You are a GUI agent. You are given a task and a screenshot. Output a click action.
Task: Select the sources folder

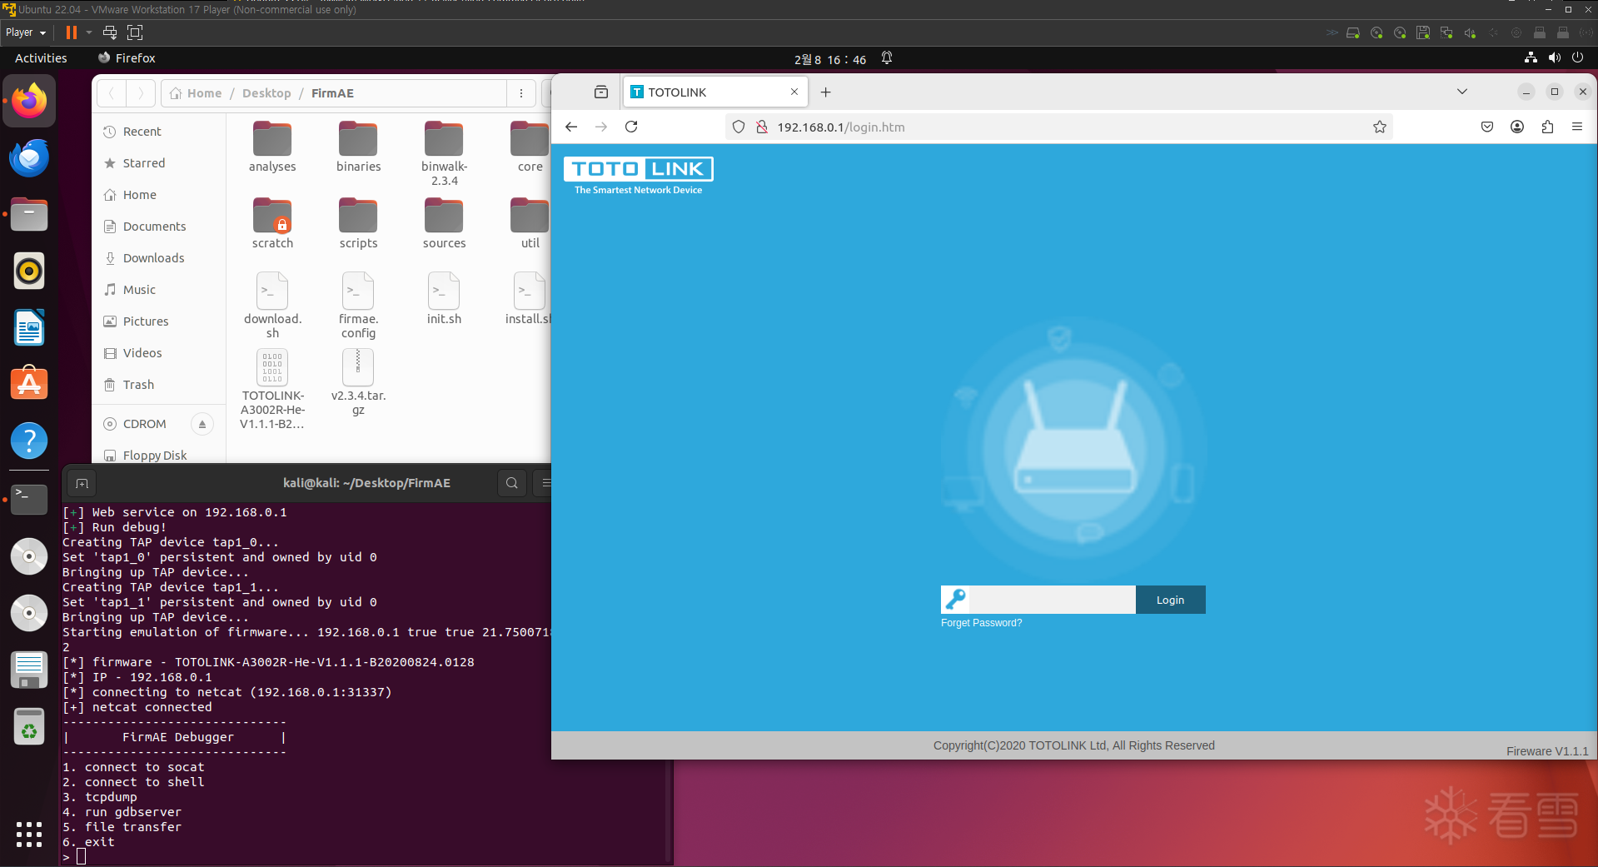(x=444, y=223)
